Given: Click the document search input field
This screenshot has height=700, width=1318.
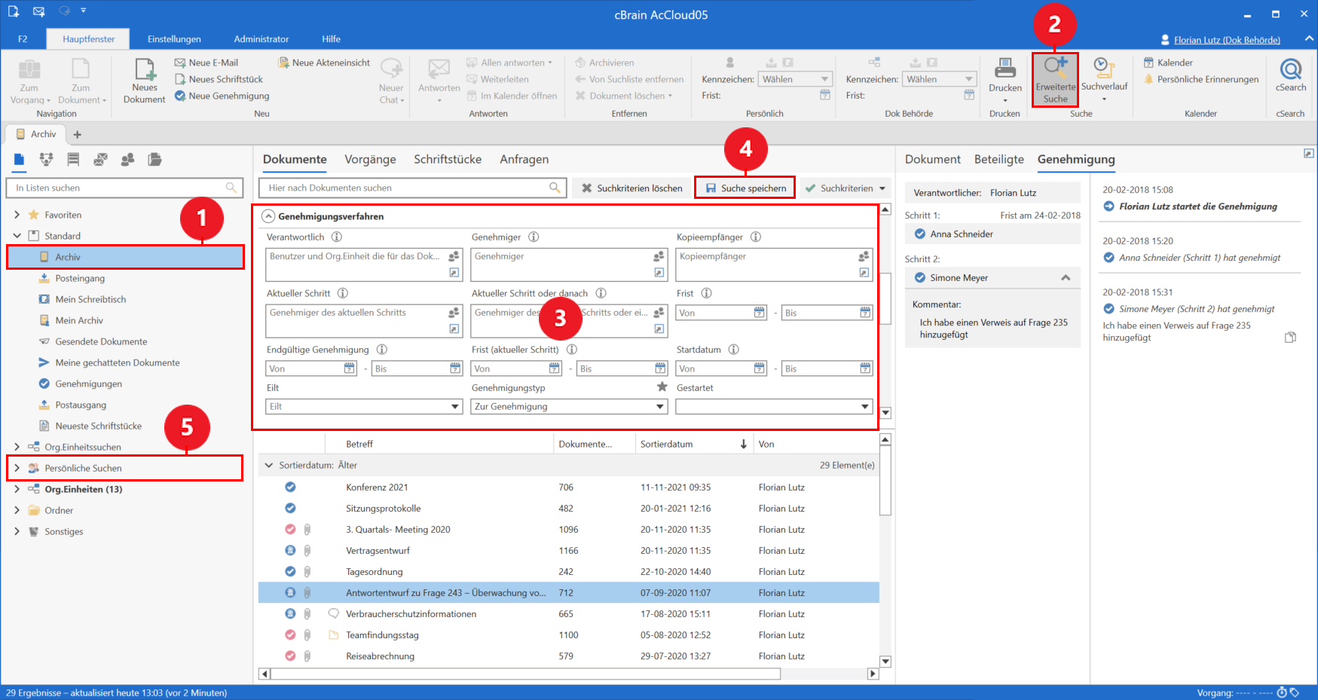Looking at the screenshot, I should 407,188.
